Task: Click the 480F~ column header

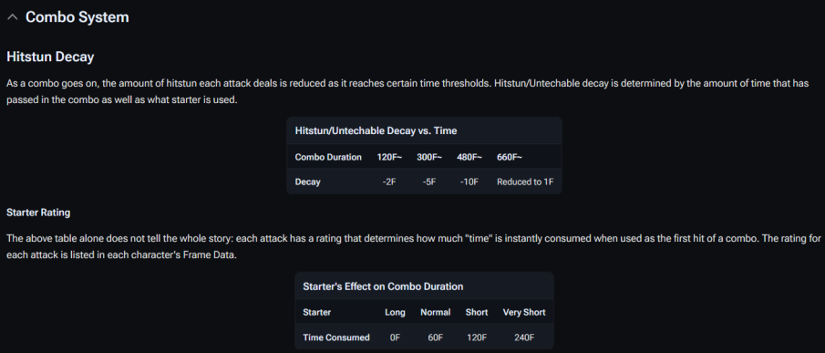Action: point(469,157)
